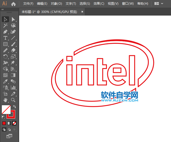Choose the Blend tool
The width and height of the screenshot is (171, 142).
13,81
